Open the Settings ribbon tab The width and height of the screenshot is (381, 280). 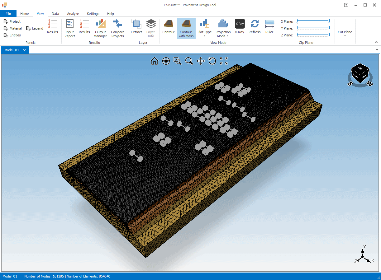point(93,14)
